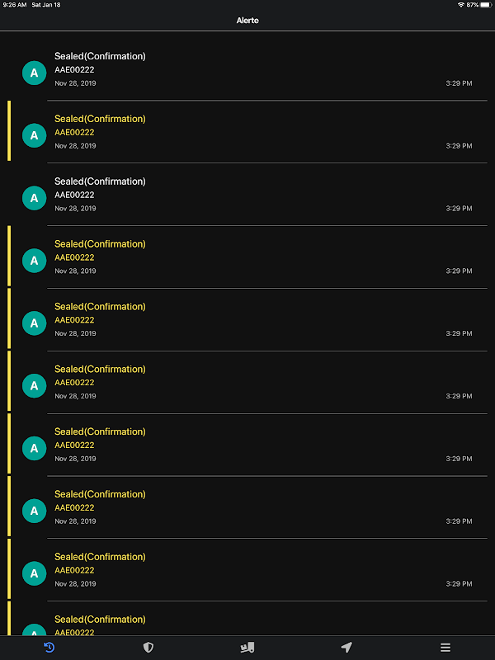Screen dimensions: 495x660
Task: Tap the avatar of the first yellow unread alert
Action: 34,135
